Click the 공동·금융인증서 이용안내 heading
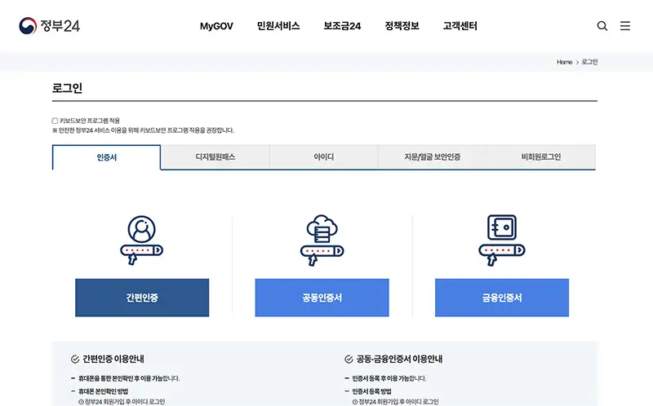The height and width of the screenshot is (406, 653). (399, 359)
